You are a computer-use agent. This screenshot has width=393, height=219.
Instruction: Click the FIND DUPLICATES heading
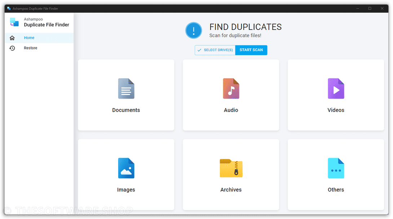[246, 27]
